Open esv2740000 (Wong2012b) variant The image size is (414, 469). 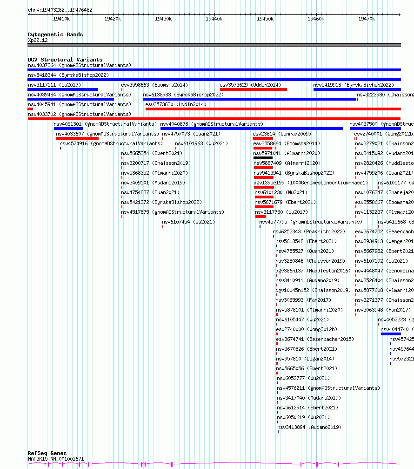[307, 329]
